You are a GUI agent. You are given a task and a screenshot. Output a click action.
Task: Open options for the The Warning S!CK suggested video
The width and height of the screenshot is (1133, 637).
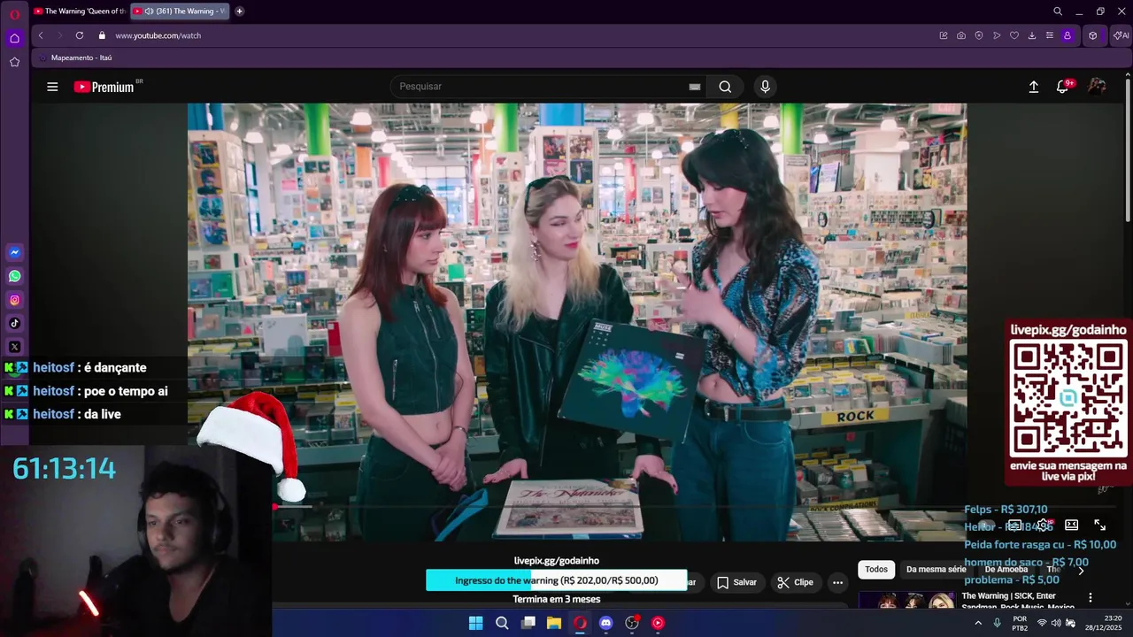tap(1091, 598)
